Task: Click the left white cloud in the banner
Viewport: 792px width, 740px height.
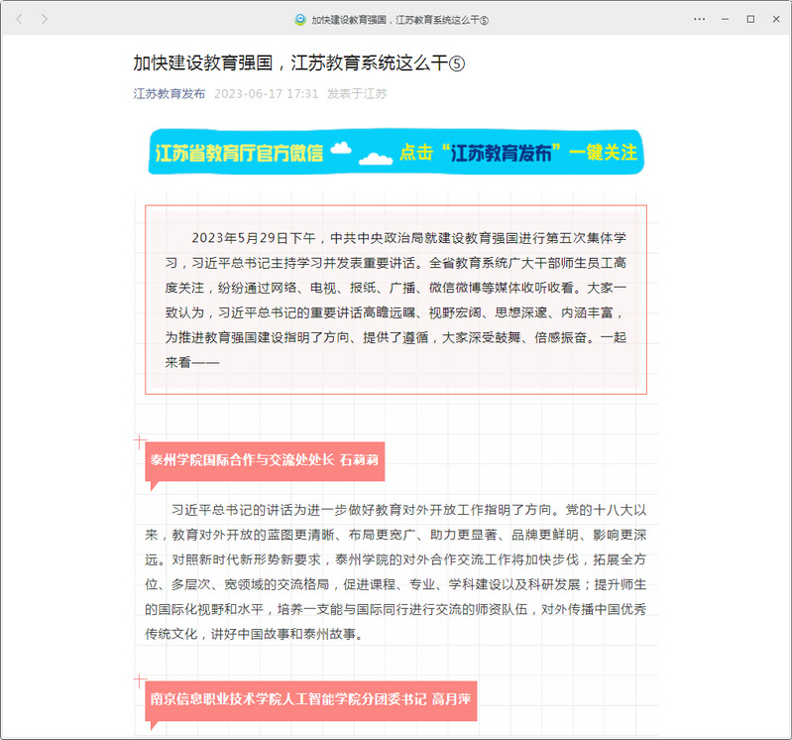Action: point(341,150)
